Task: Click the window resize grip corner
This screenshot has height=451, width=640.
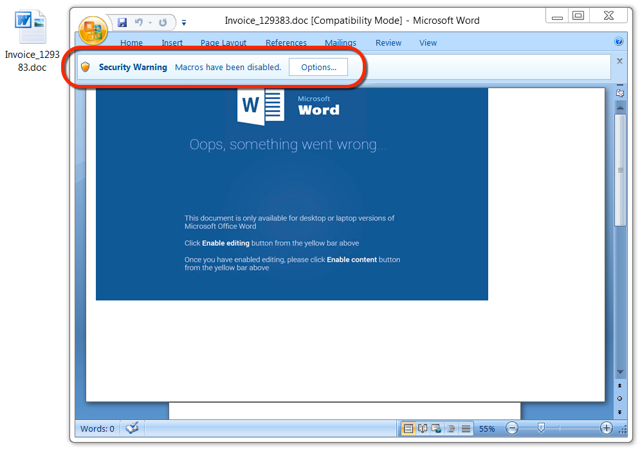Action: [x=623, y=429]
